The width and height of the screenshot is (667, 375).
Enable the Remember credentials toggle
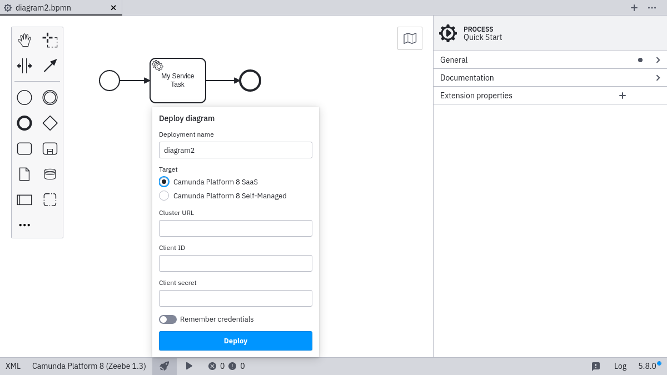tap(168, 319)
